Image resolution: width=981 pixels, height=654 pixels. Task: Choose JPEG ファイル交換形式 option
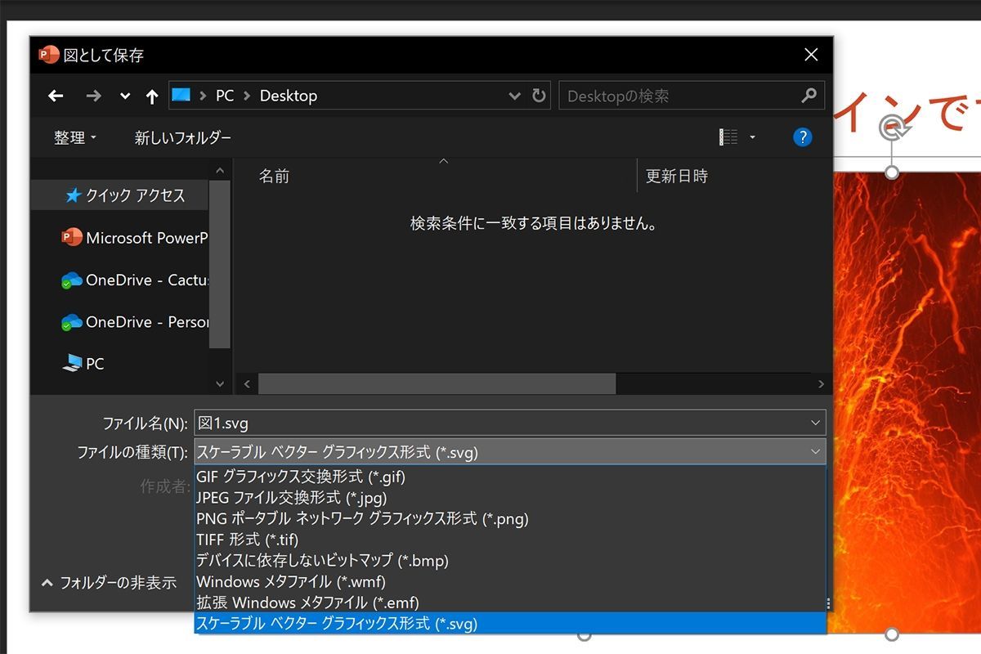(291, 497)
